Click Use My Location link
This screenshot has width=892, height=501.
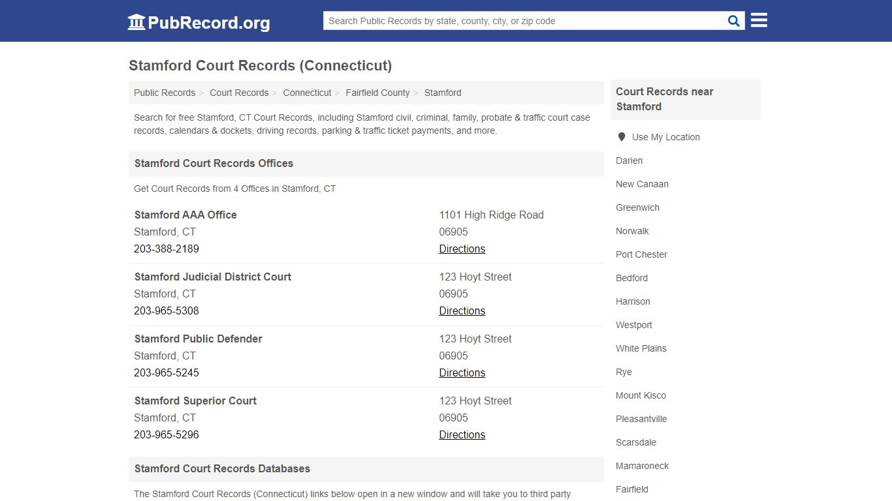[x=665, y=137]
